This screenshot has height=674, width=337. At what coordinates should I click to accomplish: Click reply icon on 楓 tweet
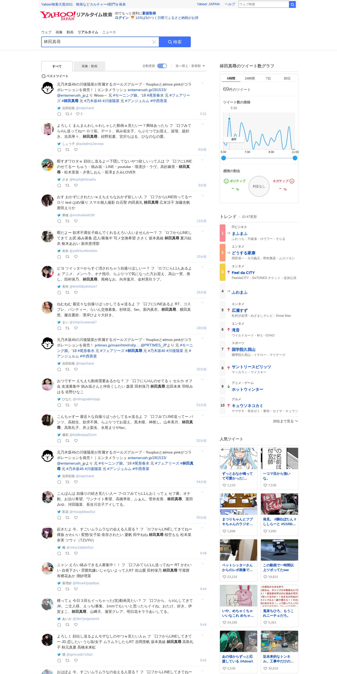[x=59, y=553]
